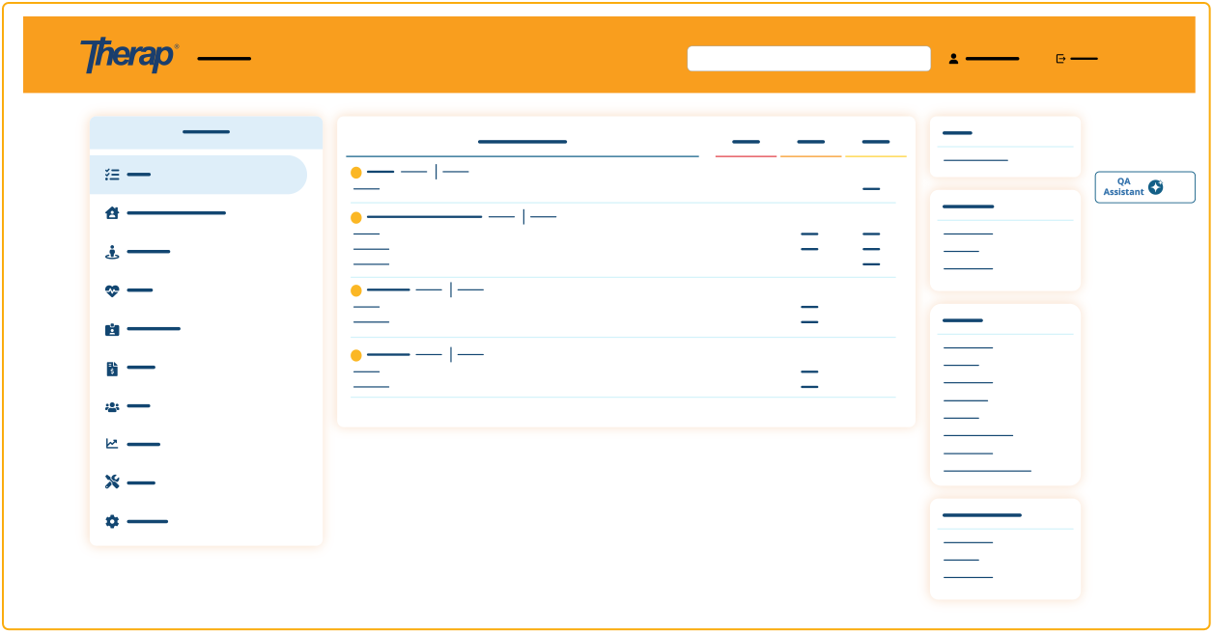1213x633 pixels.
Task: Open the heartbeat health sidebar icon
Action: point(112,290)
